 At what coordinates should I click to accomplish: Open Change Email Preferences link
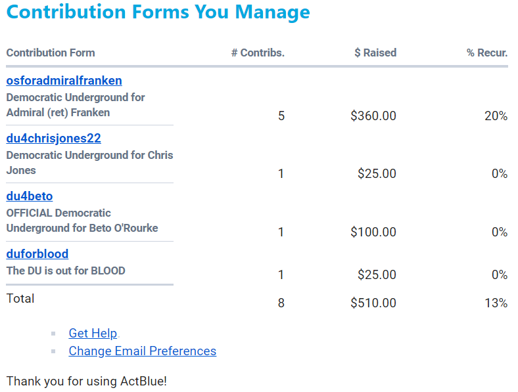[142, 351]
